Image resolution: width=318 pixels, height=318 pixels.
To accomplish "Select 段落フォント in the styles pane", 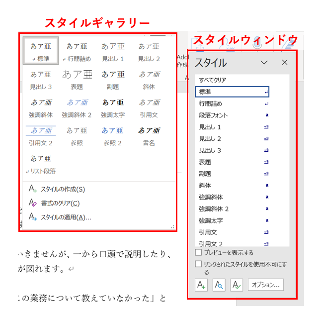I will tap(232, 115).
